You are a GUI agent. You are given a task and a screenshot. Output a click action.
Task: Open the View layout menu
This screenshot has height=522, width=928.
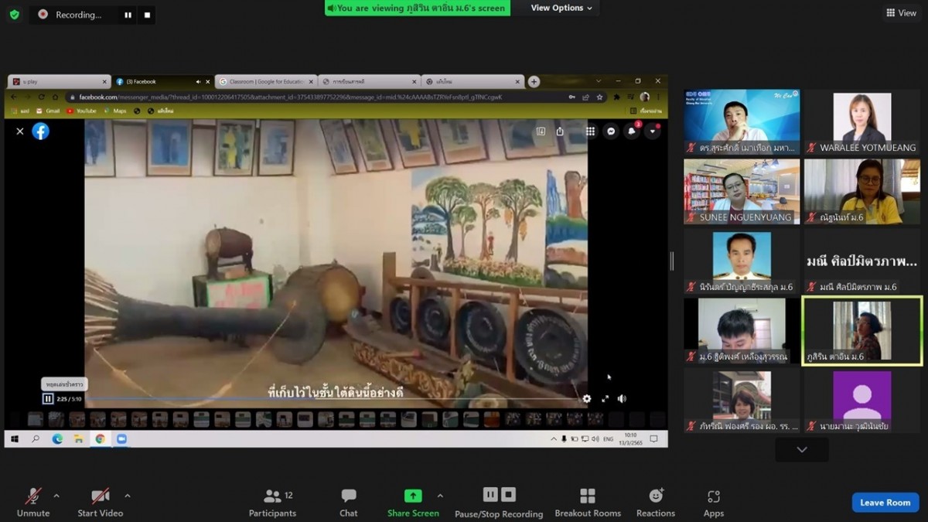click(902, 12)
